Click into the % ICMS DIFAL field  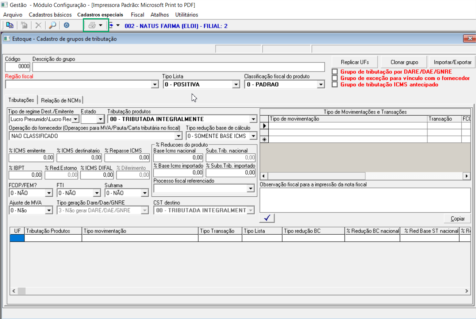point(97,175)
